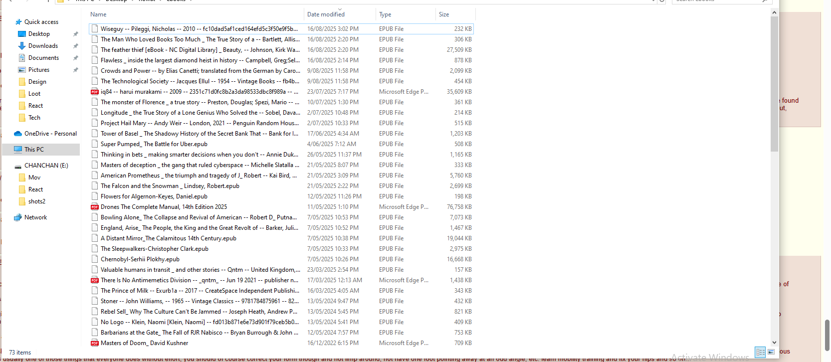Sort files by the Type column header
Viewport: 831px width, 362px height.
coord(406,14)
